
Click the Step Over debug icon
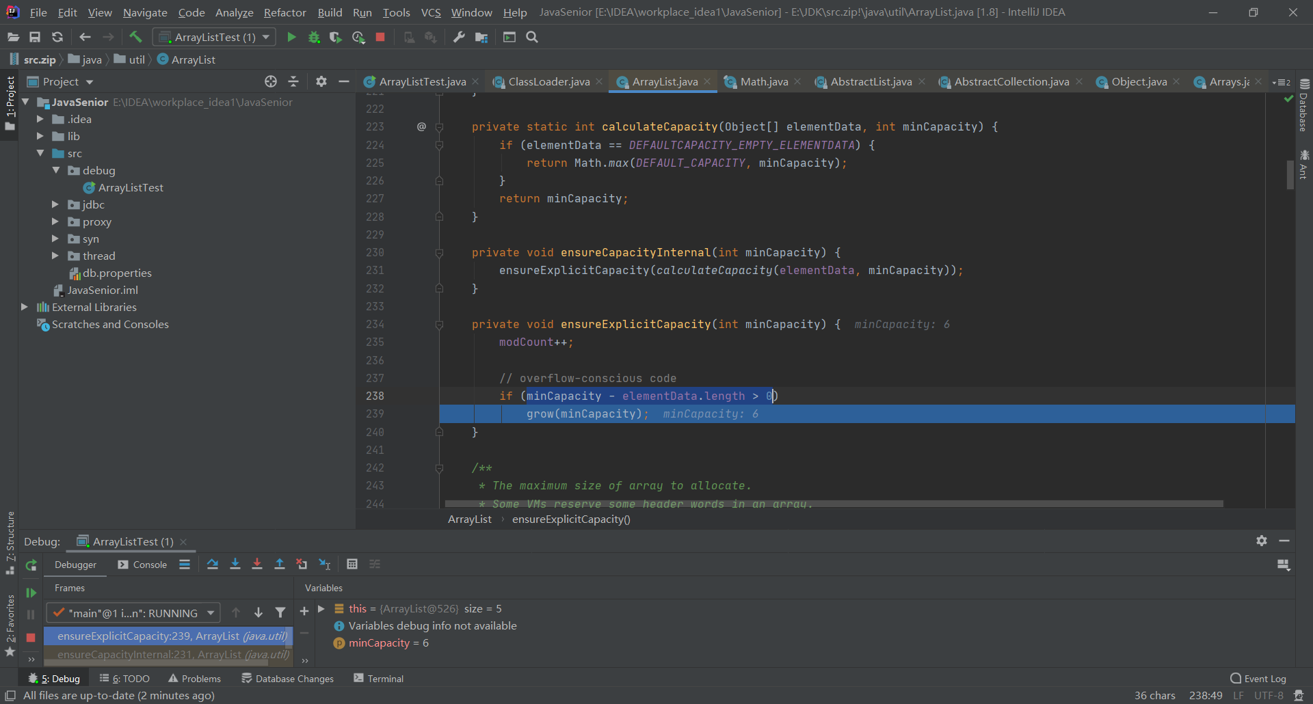[x=213, y=564]
